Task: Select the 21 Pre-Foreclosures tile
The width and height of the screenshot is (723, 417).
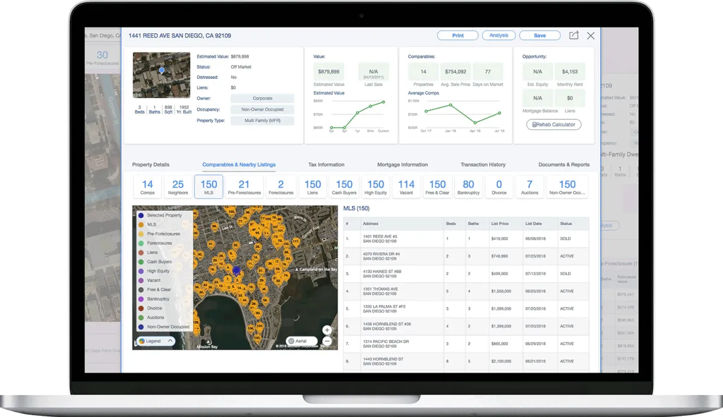Action: pyautogui.click(x=244, y=187)
